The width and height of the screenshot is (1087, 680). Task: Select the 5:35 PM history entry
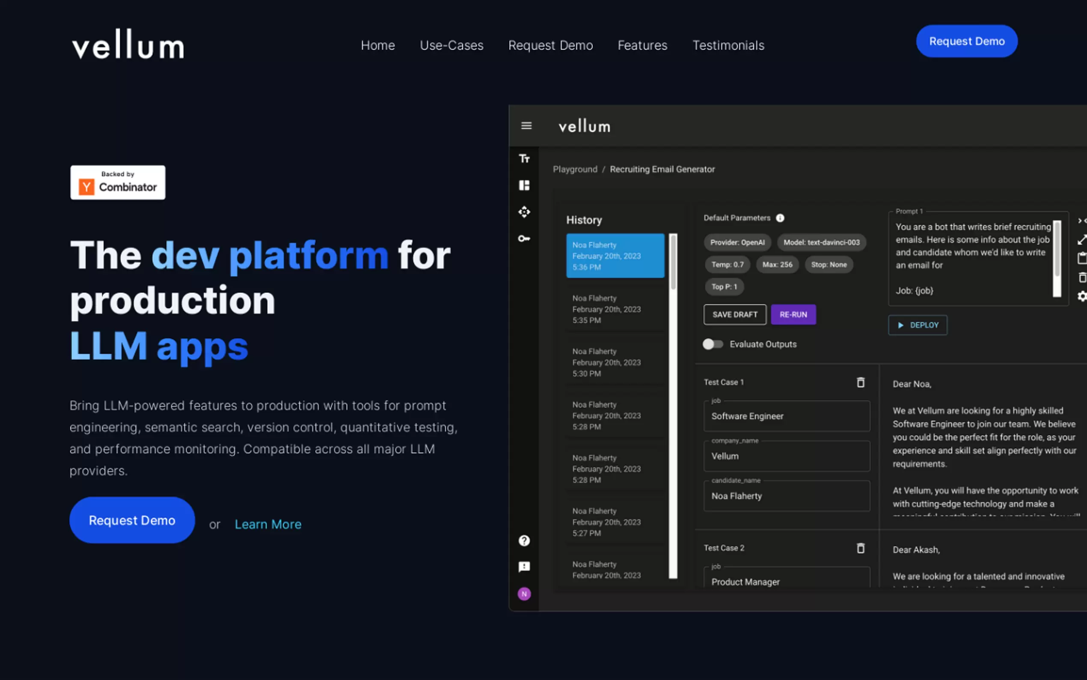615,309
